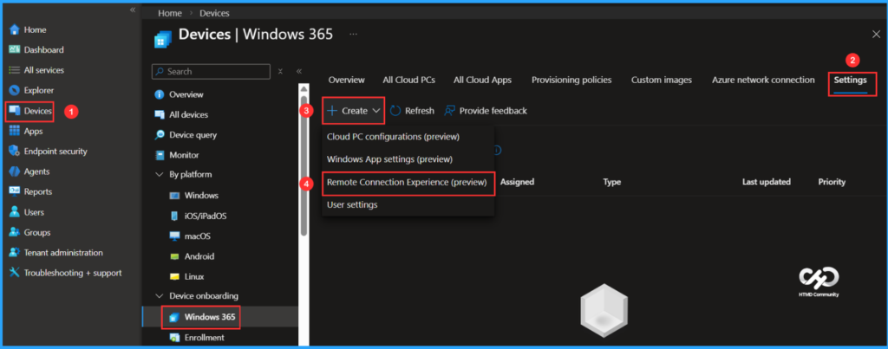The height and width of the screenshot is (349, 888).
Task: Click the Troubleshooting + support wrench icon
Action: click(x=15, y=273)
